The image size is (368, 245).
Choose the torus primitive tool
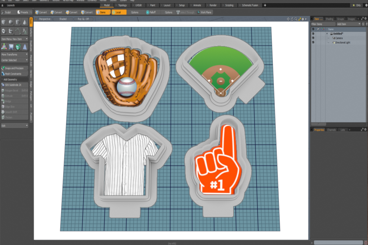[x=4, y=31]
